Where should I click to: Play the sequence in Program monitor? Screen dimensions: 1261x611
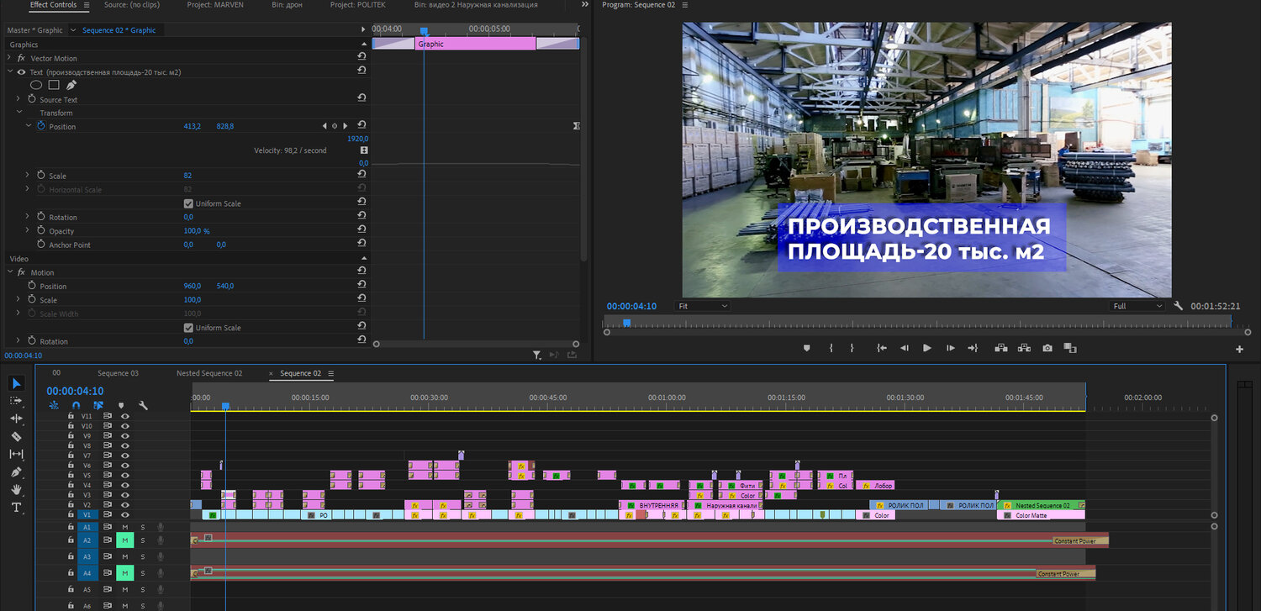(927, 348)
